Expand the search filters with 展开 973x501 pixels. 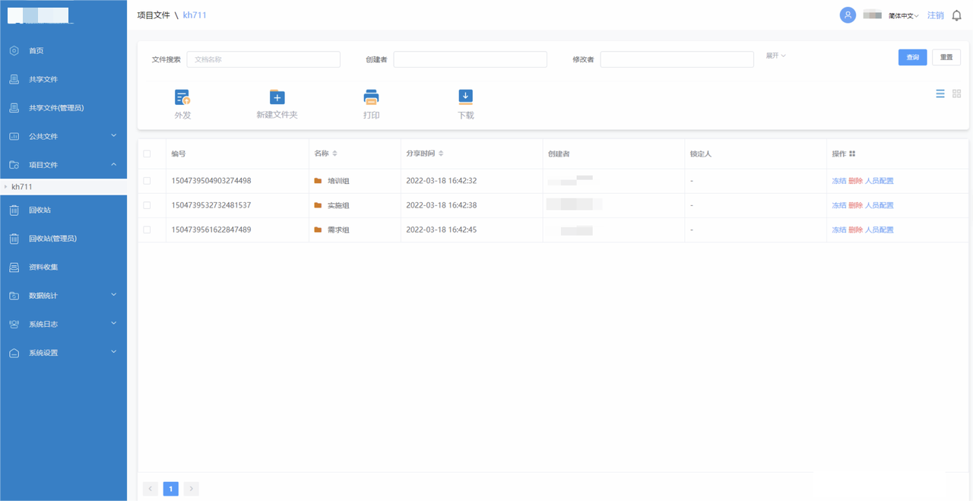point(775,55)
